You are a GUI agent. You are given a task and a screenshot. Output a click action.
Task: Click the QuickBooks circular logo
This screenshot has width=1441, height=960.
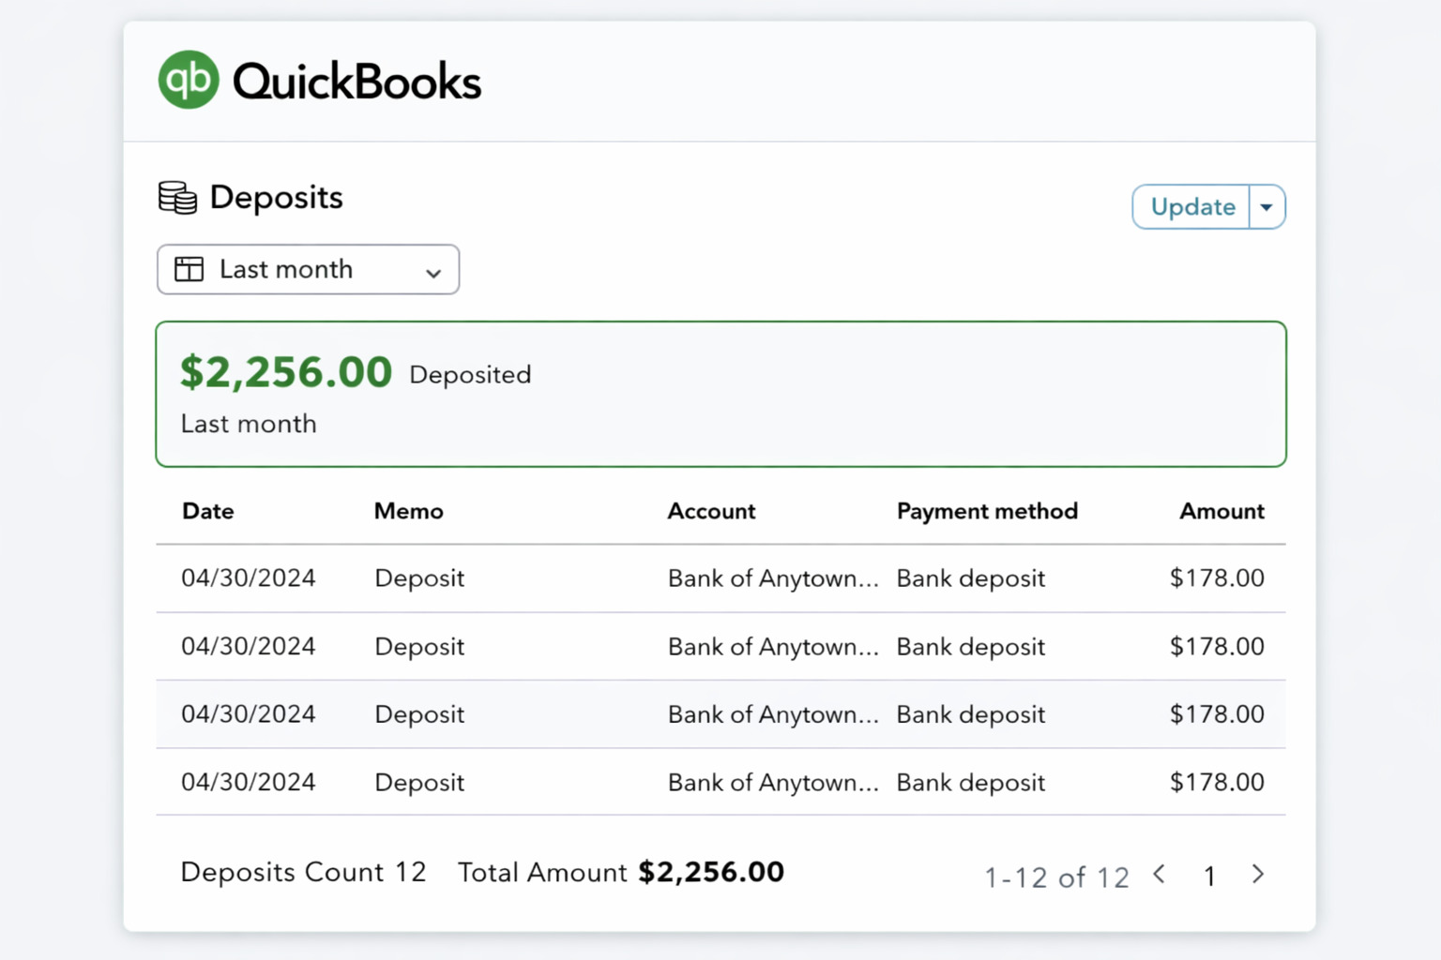[x=190, y=80]
